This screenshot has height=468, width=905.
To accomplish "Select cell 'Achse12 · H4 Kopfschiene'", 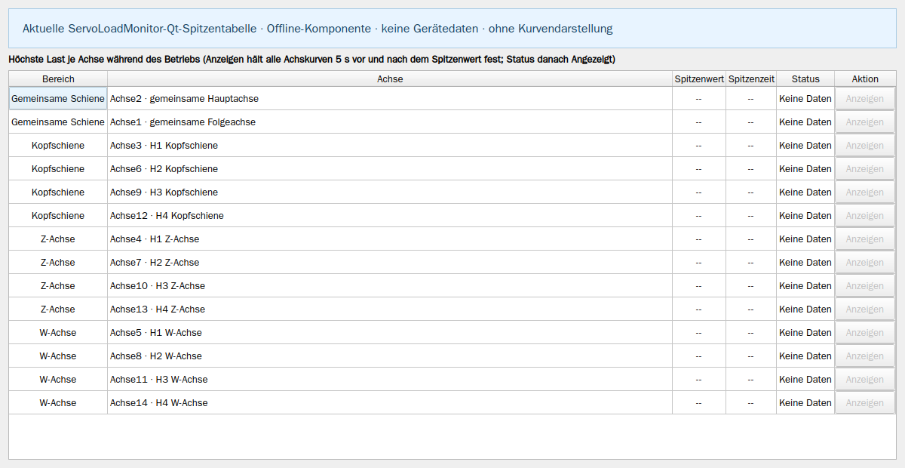I will pyautogui.click(x=390, y=216).
